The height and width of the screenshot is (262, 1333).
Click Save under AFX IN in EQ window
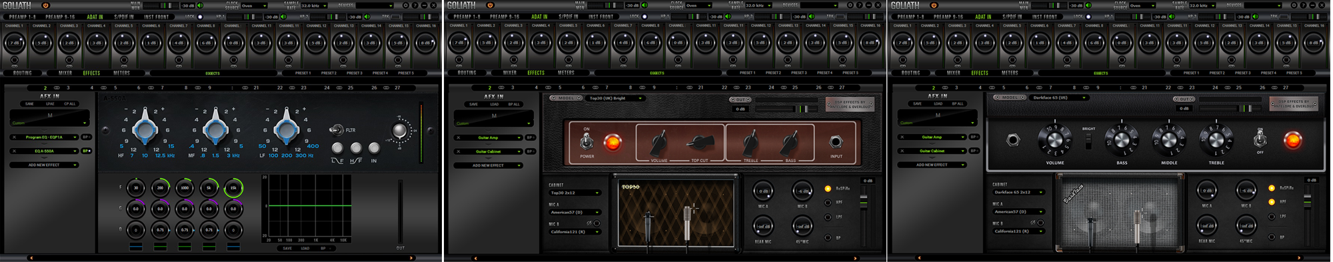(x=29, y=104)
